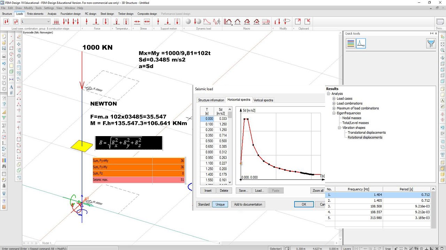Click the Save... button

coord(244,191)
